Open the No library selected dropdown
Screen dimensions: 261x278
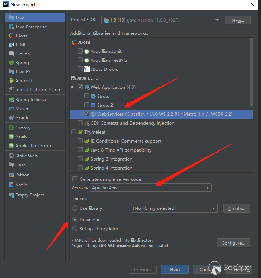[x=174, y=208]
